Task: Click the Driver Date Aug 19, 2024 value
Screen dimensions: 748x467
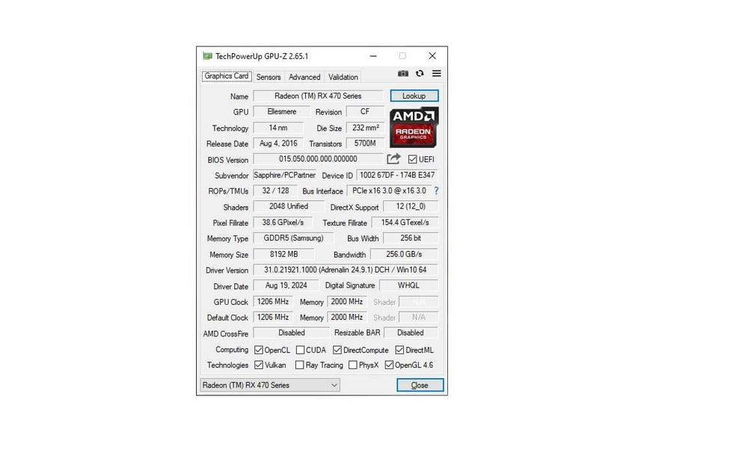Action: tap(286, 285)
